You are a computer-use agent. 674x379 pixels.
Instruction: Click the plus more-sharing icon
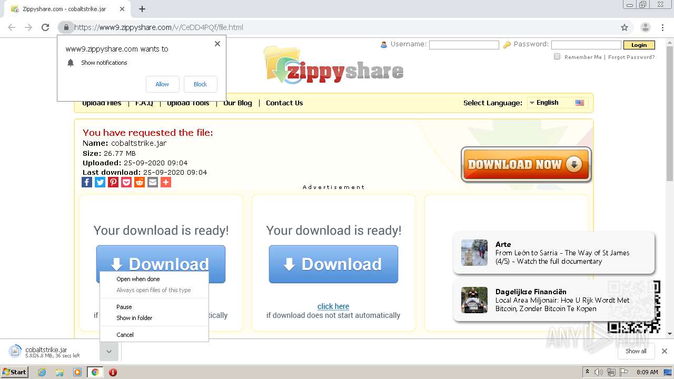coord(166,182)
